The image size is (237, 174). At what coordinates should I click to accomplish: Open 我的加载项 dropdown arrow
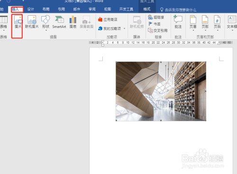pyautogui.click(x=124, y=28)
